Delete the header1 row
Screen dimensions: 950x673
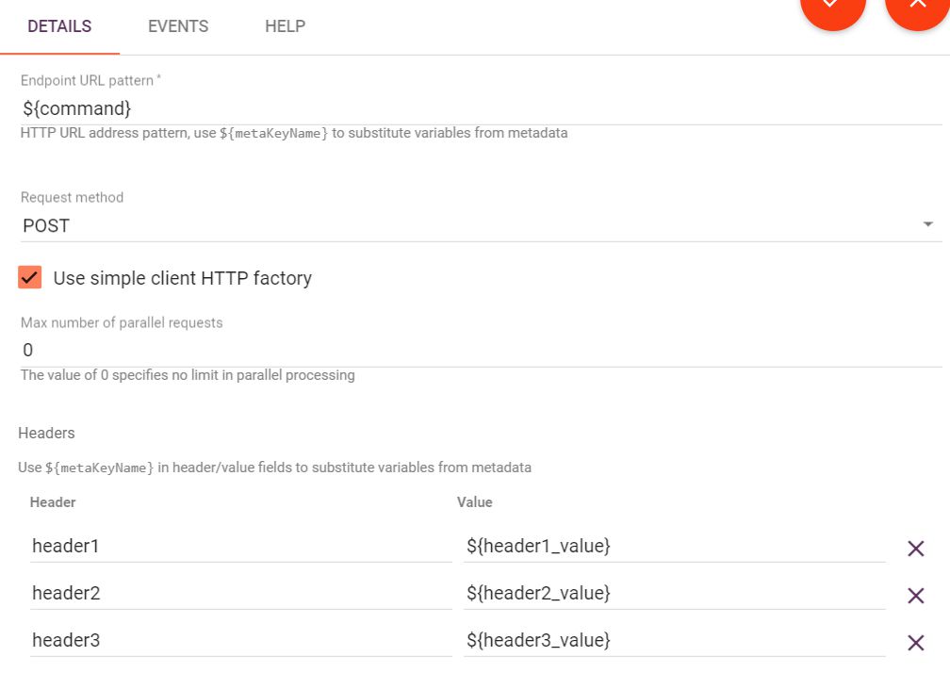point(915,548)
